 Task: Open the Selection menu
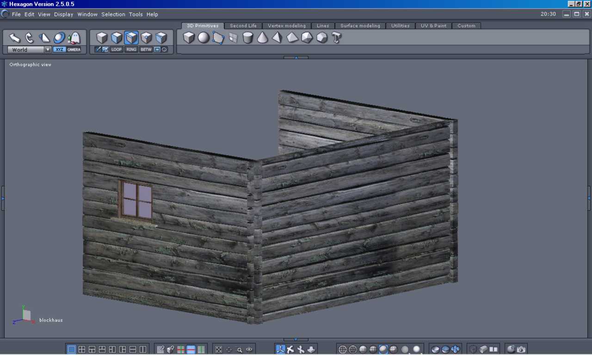tap(113, 14)
